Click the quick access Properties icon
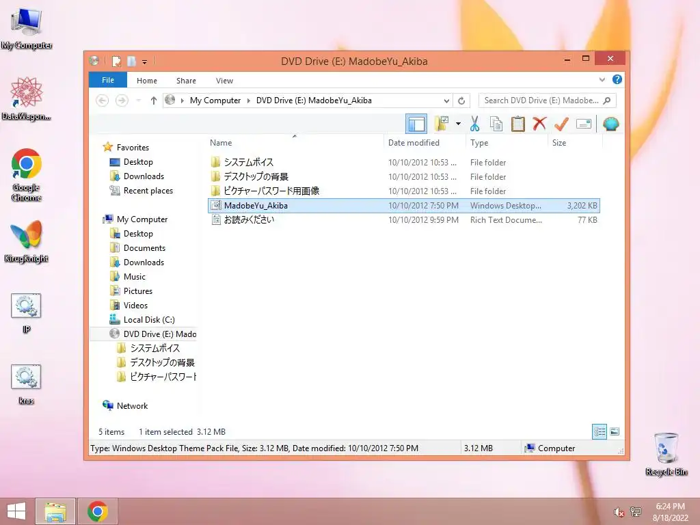This screenshot has height=525, width=700. point(116,61)
